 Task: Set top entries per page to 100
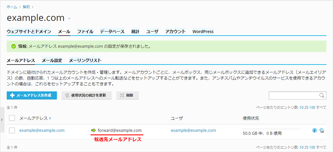(x=312, y=107)
